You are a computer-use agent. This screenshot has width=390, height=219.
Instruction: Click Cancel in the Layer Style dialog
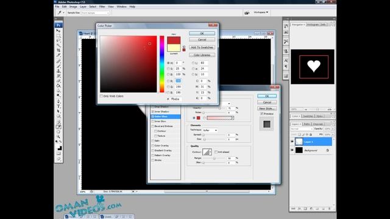pyautogui.click(x=267, y=102)
